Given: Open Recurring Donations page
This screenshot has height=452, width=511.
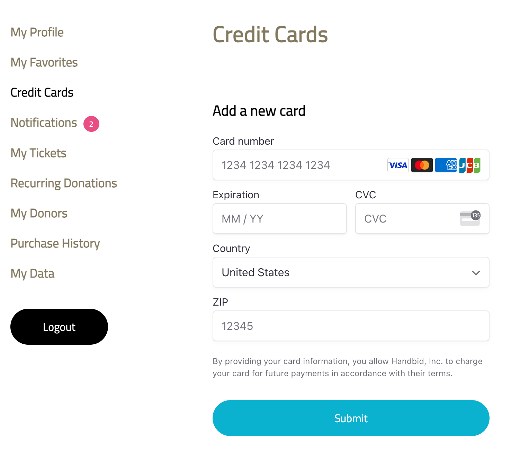Looking at the screenshot, I should click(64, 183).
